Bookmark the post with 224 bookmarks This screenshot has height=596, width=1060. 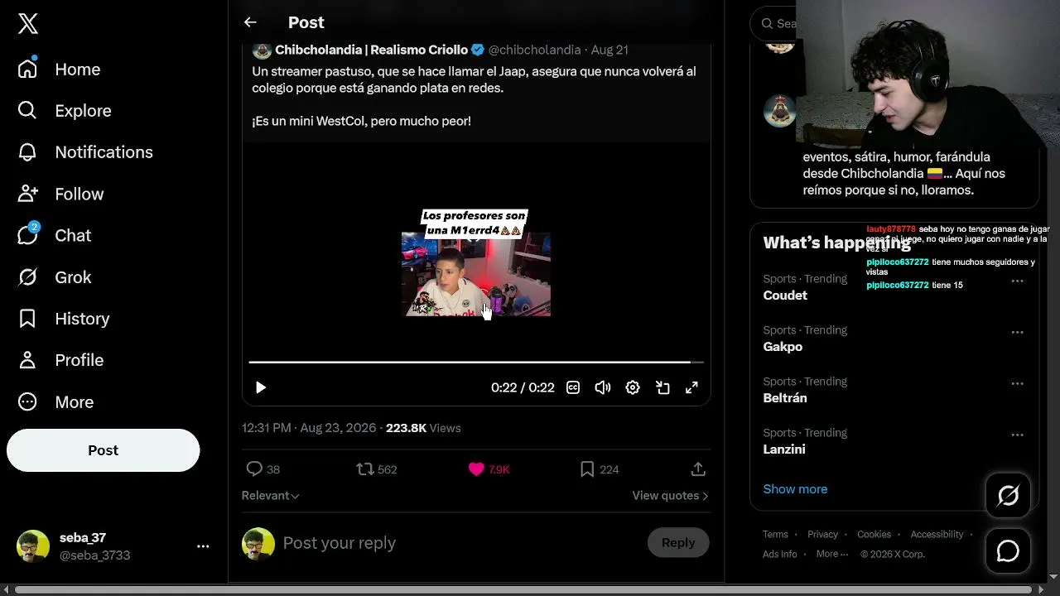click(x=587, y=469)
